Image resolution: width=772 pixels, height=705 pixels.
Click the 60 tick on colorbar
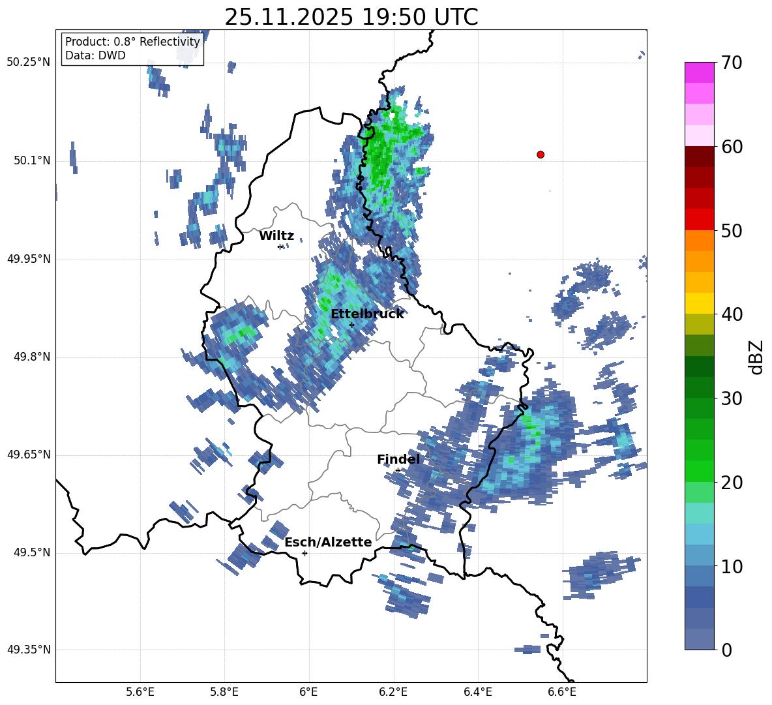732,147
